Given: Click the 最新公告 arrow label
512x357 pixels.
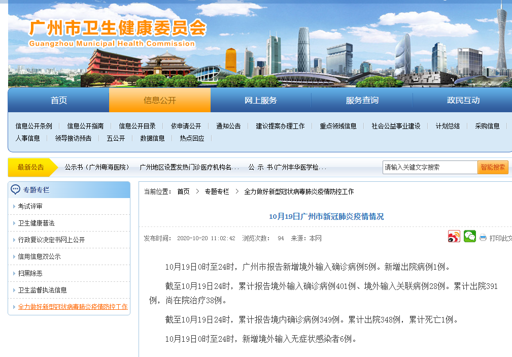Looking at the screenshot, I should coord(31,167).
